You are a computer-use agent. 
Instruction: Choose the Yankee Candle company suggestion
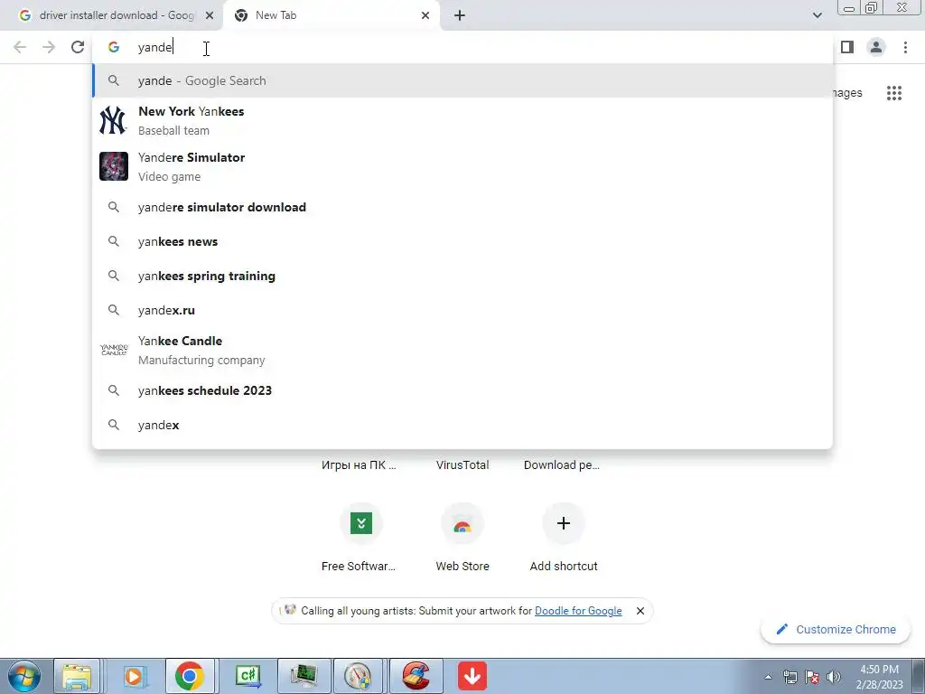(462, 350)
